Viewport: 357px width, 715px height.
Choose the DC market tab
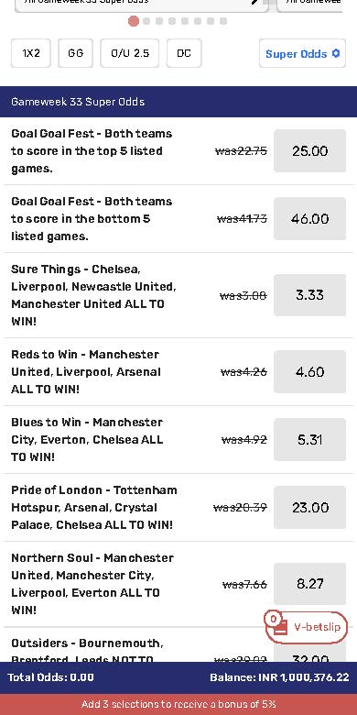click(x=184, y=53)
